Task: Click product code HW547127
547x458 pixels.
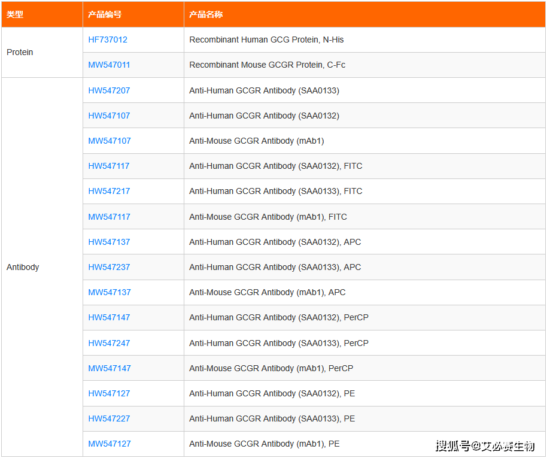Action: [x=109, y=393]
